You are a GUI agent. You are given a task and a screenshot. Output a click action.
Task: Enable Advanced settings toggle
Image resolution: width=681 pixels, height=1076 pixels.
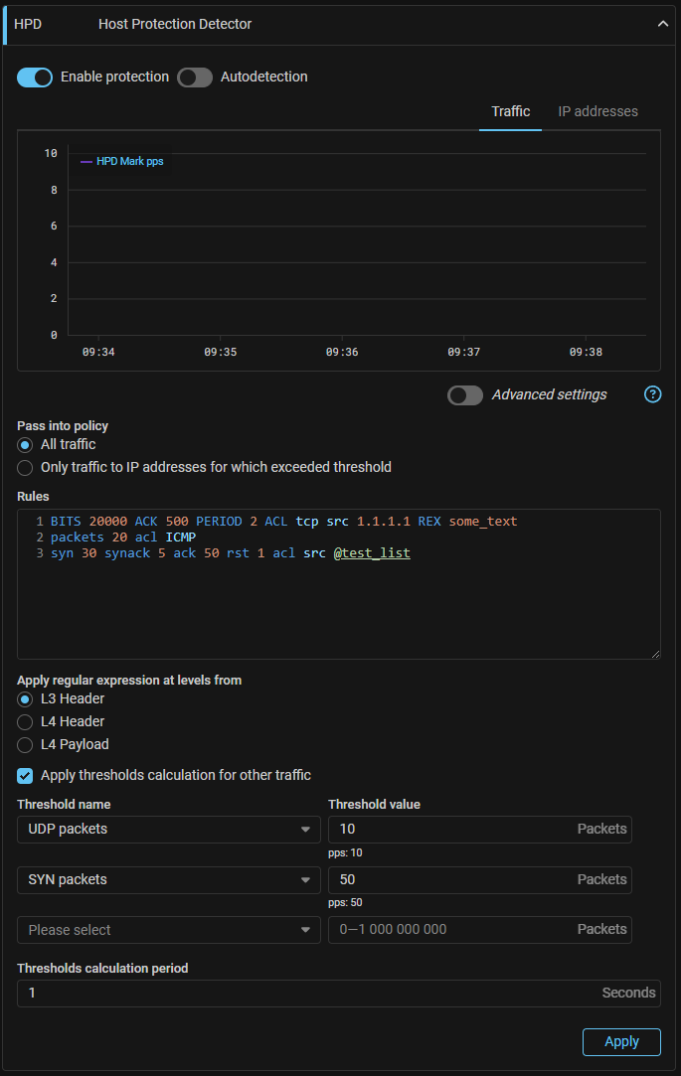(465, 395)
